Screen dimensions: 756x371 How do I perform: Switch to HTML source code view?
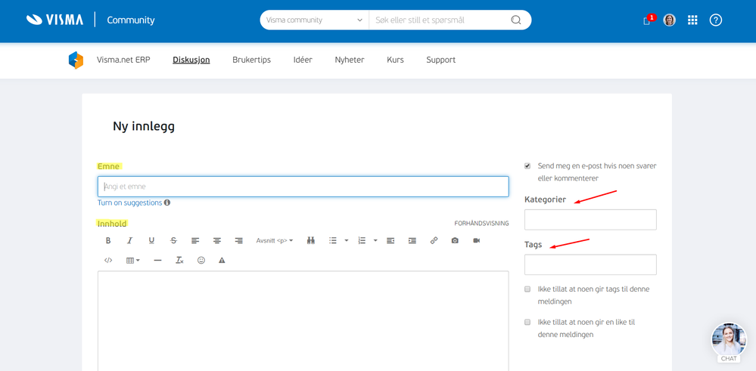pos(108,261)
